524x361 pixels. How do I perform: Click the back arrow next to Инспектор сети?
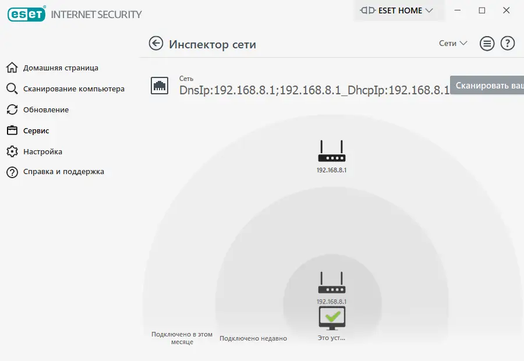[156, 44]
